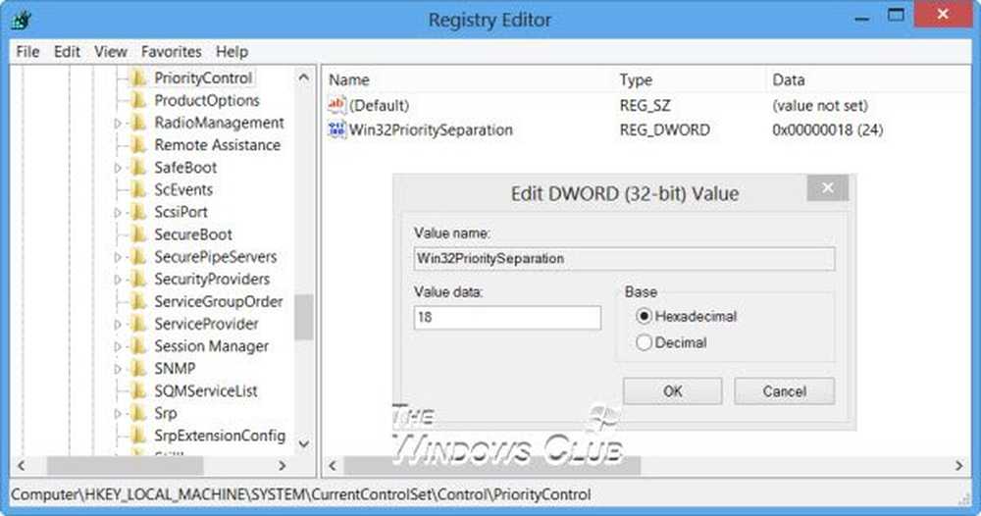Expand the SecurityProviders tree node
The height and width of the screenshot is (516, 981).
(118, 280)
